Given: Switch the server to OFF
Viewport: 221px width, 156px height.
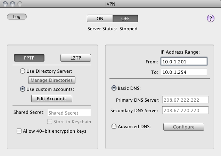Looking at the screenshot, I should [125, 18].
